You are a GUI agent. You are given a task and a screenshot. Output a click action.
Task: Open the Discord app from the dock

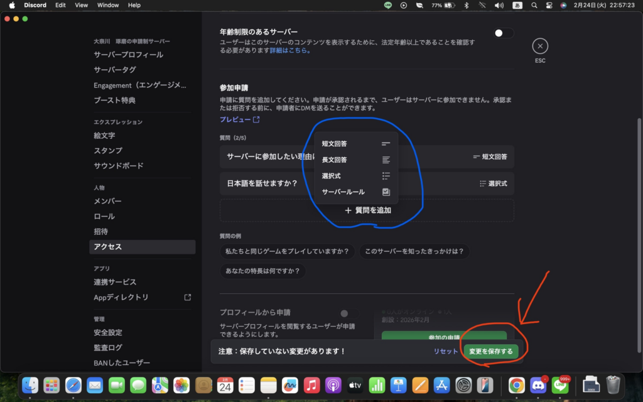pos(538,384)
